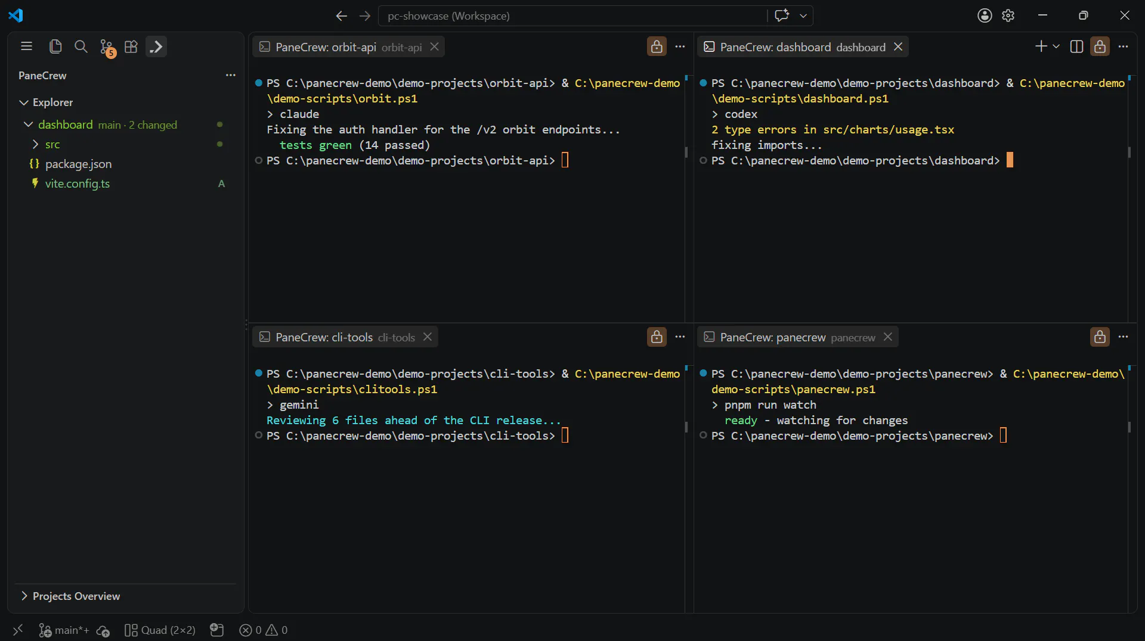Open the chat icon in title bar
The width and height of the screenshot is (1145, 641).
click(781, 15)
